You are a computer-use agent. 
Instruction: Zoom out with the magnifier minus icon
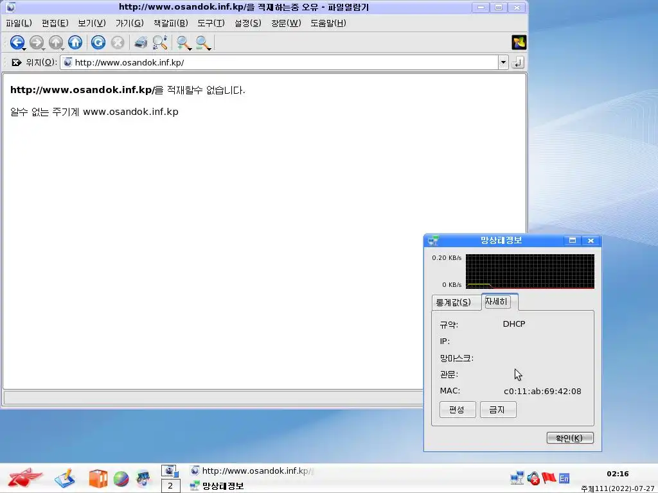pos(202,42)
